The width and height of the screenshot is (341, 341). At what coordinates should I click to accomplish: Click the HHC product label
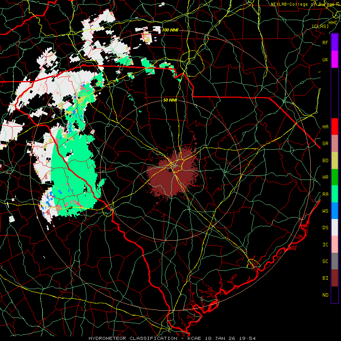tap(333, 23)
